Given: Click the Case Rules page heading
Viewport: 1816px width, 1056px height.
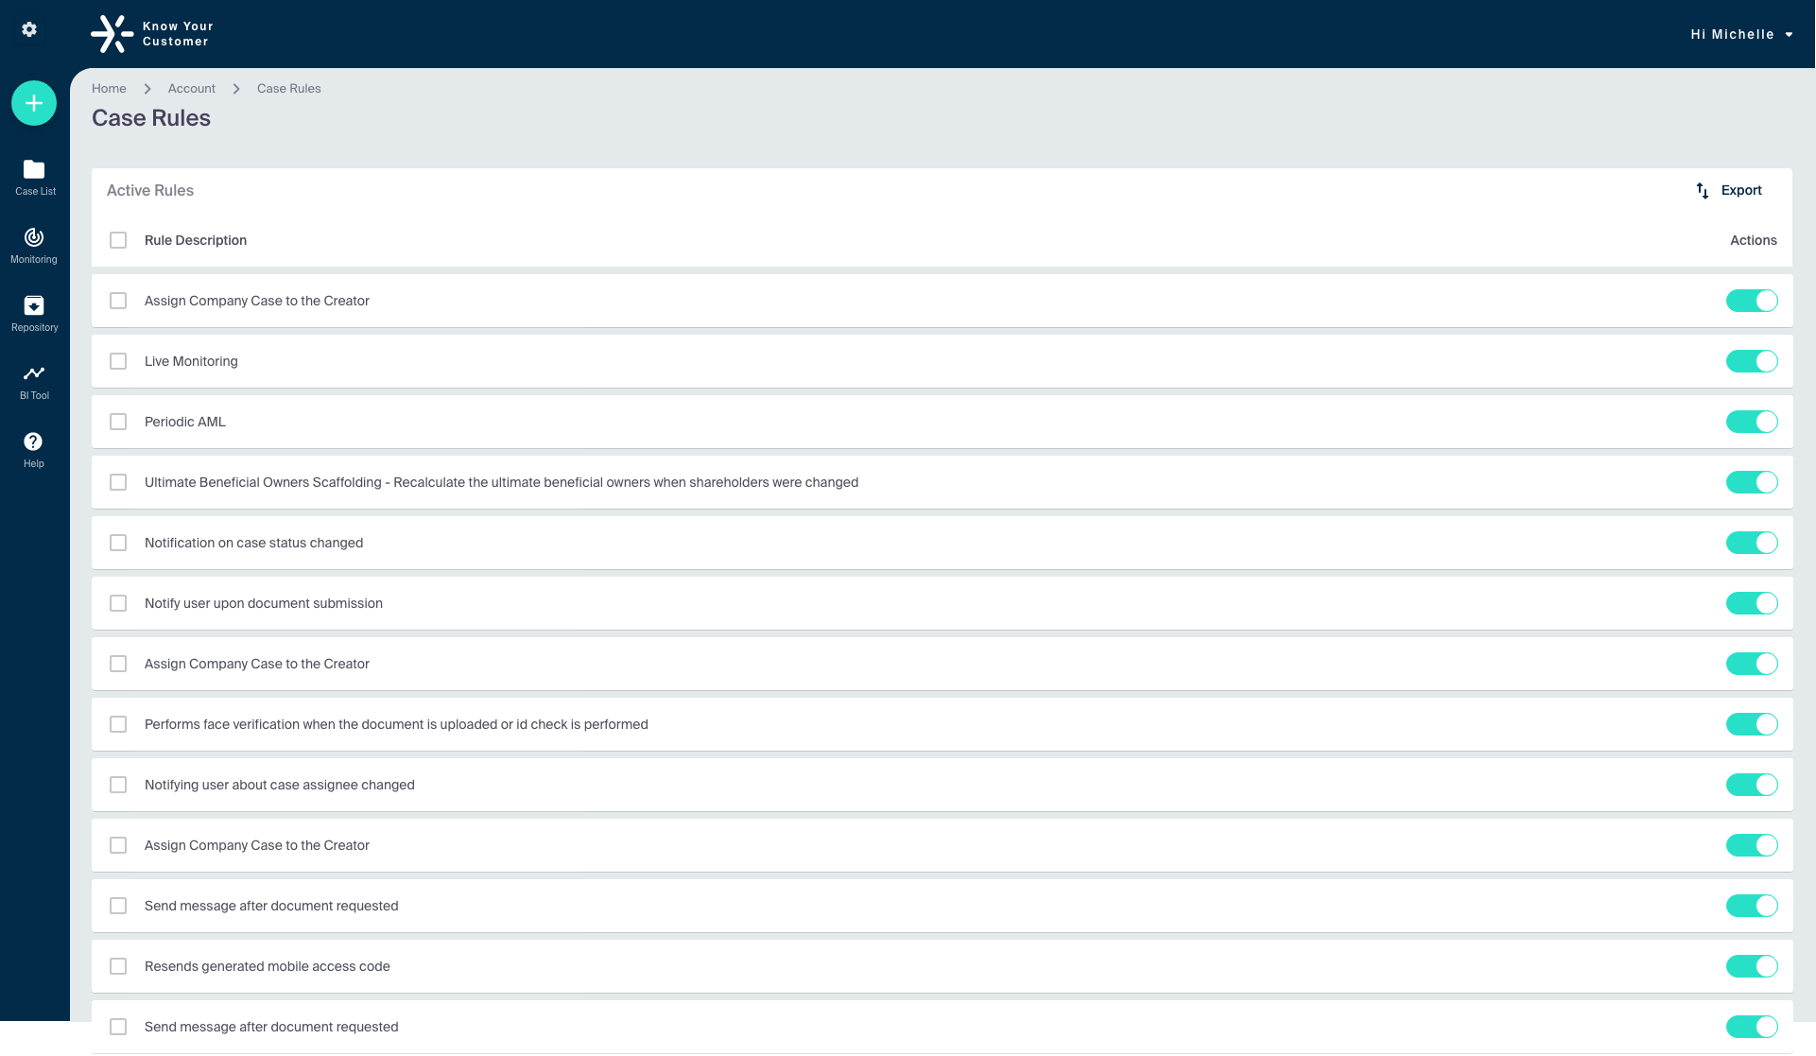Looking at the screenshot, I should point(151,118).
